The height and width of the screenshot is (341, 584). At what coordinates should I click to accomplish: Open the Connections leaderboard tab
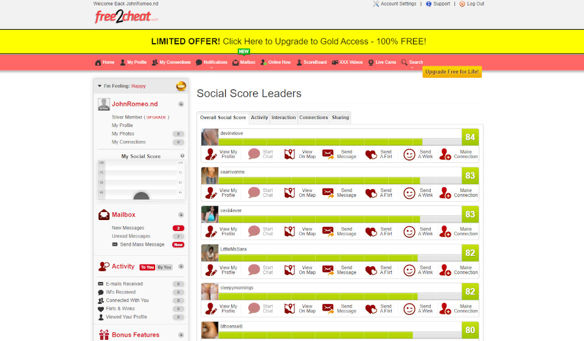(313, 118)
